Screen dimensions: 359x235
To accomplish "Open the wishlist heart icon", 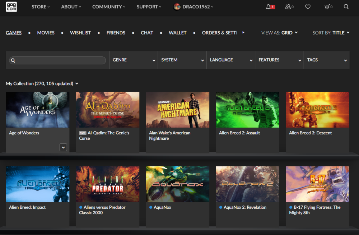I will pyautogui.click(x=308, y=7).
